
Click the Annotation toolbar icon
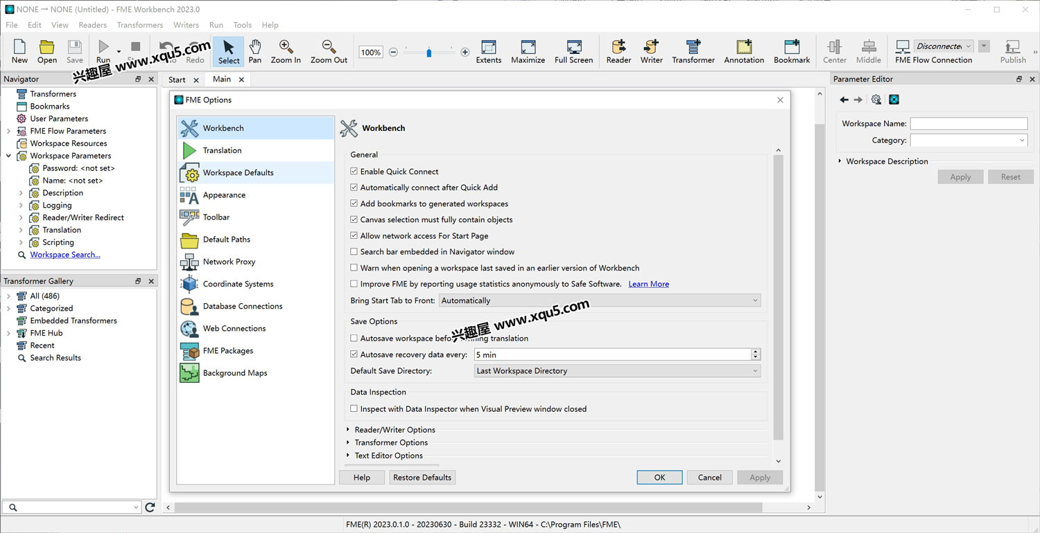744,47
